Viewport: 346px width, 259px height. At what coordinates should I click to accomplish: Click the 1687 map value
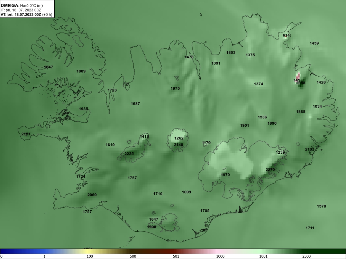pos(135,104)
